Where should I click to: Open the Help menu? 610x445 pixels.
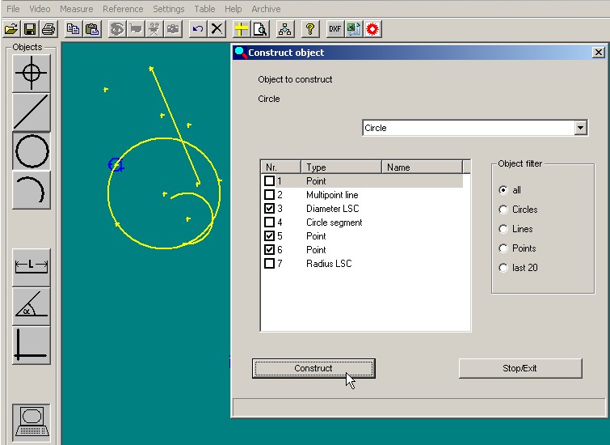pyautogui.click(x=233, y=9)
